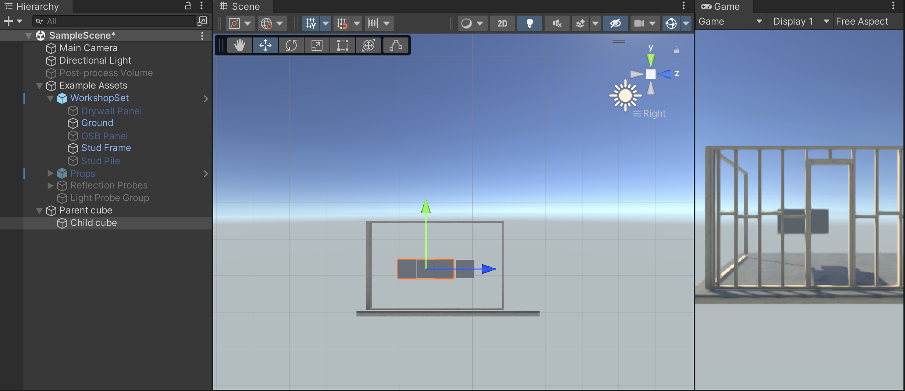905x391 pixels.
Task: Toggle scene effects (skybox, fog) button
Action: coord(581,23)
